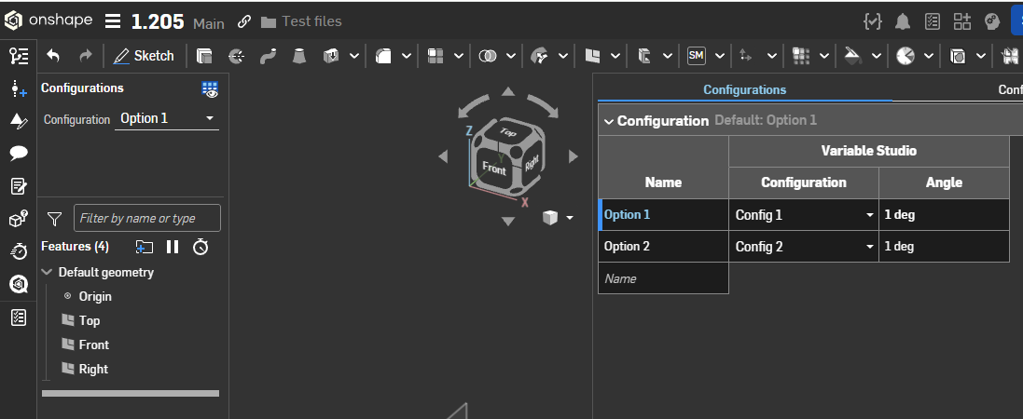1023x419 pixels.
Task: Open the hamburger document menu
Action: [x=113, y=21]
